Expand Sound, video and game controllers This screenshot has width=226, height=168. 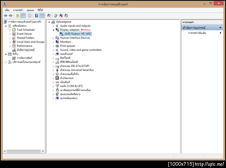pos(53,50)
